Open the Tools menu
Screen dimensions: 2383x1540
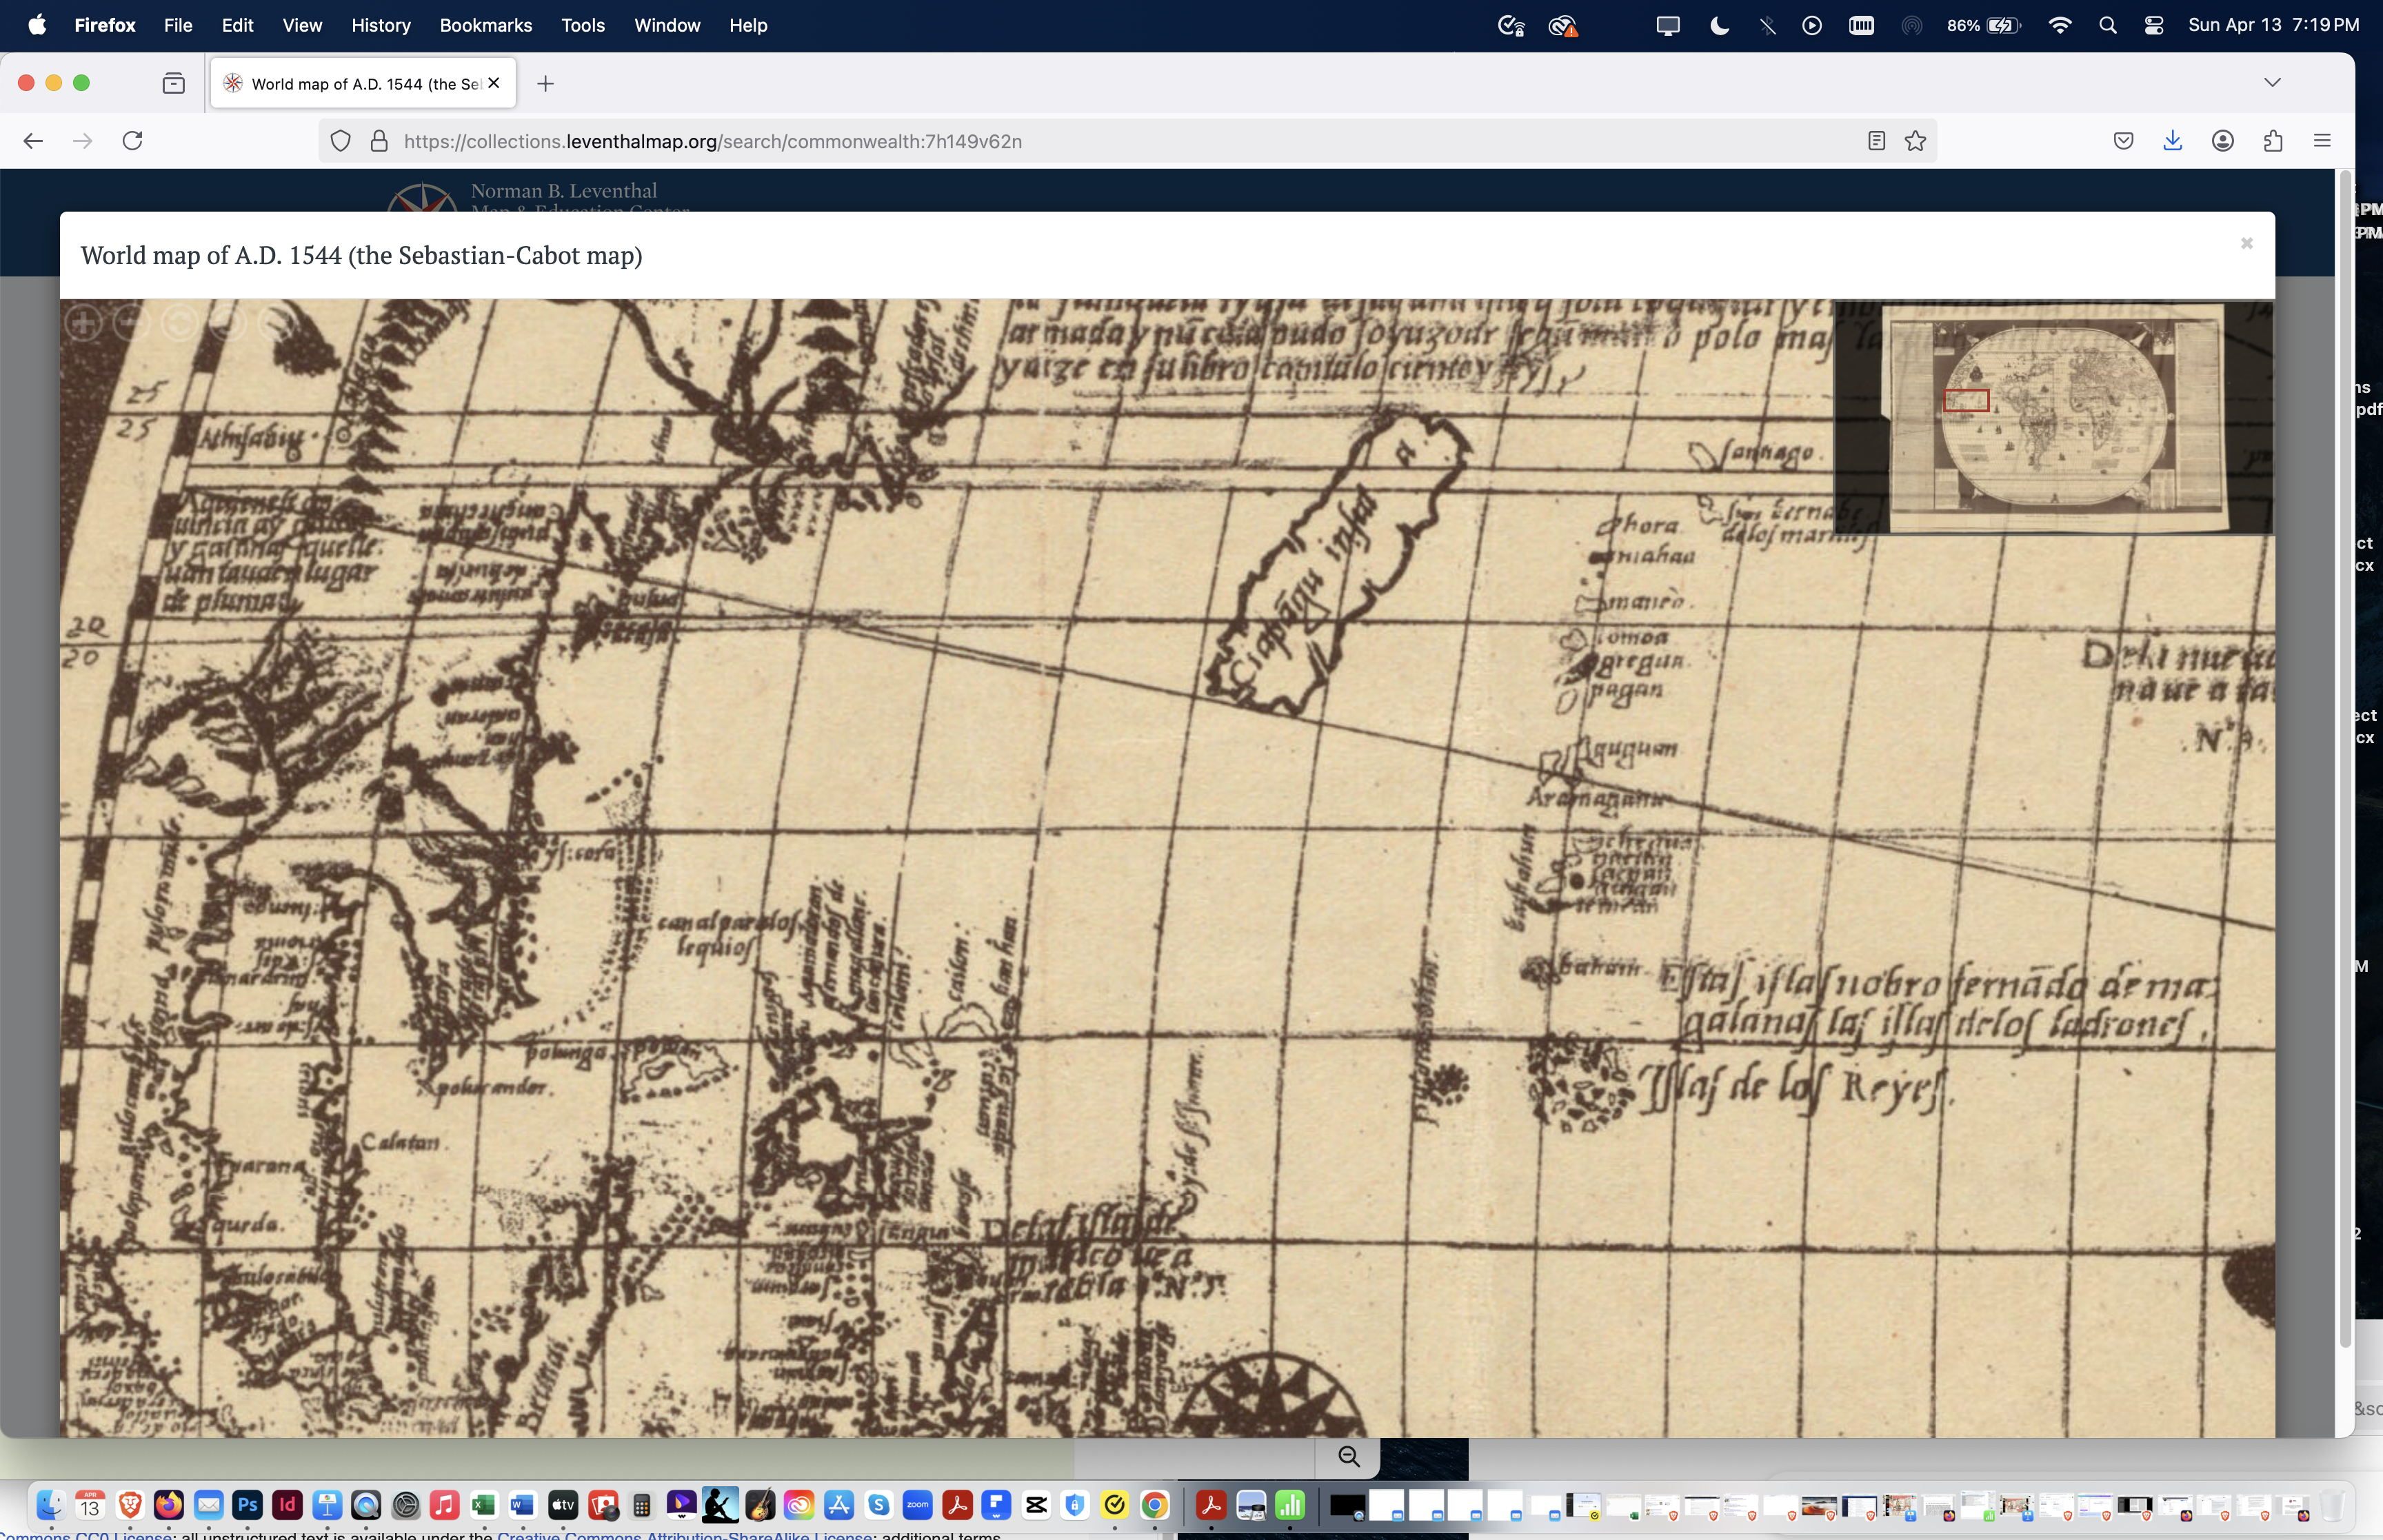[x=583, y=25]
